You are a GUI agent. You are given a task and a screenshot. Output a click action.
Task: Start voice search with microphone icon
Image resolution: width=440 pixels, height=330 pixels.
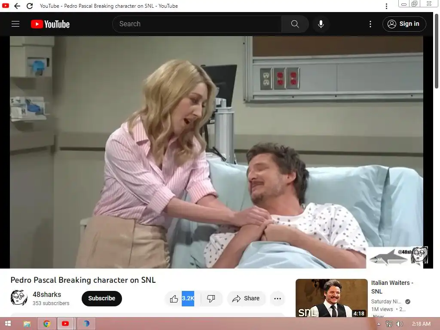point(321,24)
